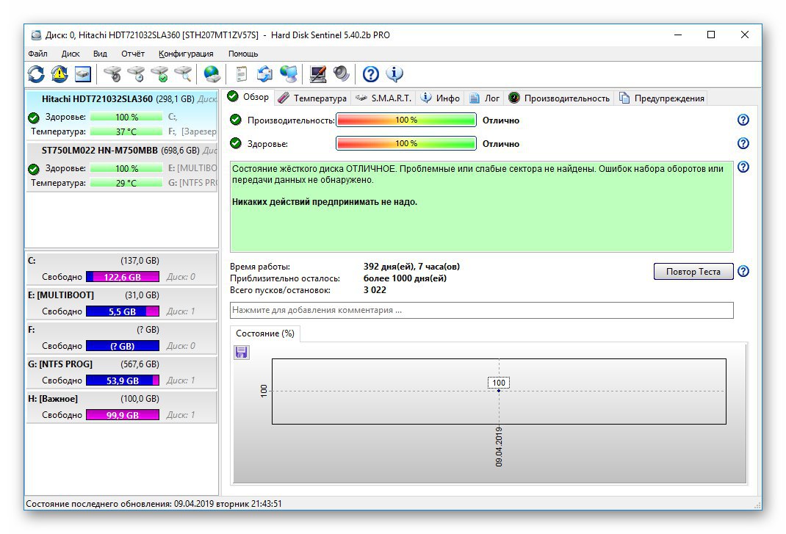786x534 pixels.
Task: Click the более 1000 дня(ей) value
Action: click(x=405, y=278)
